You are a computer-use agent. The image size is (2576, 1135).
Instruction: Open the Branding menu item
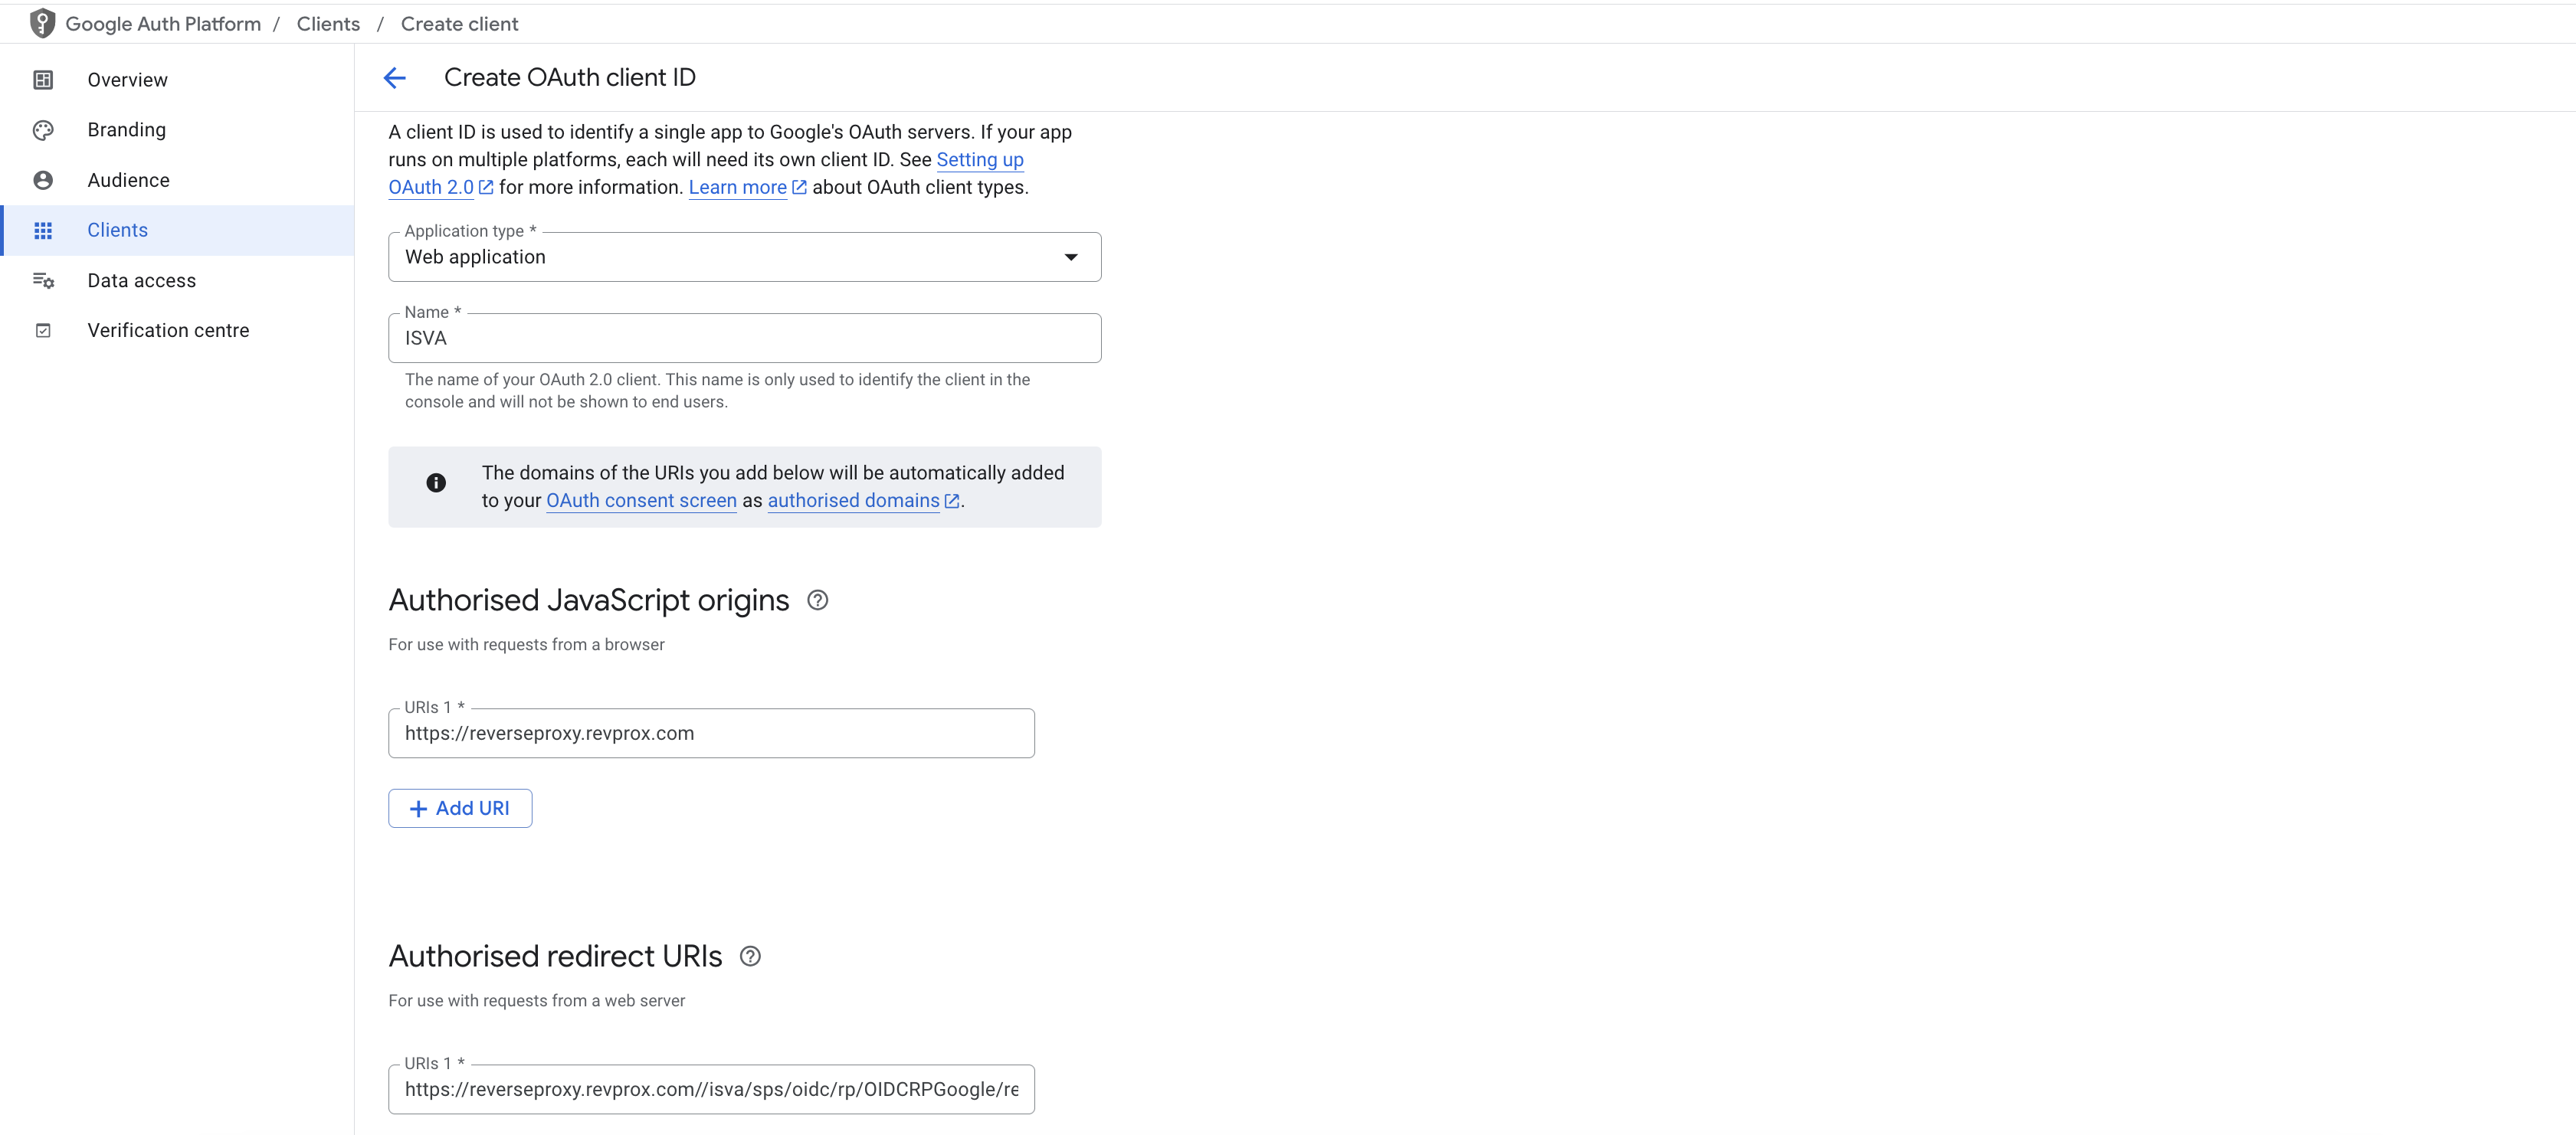coord(126,130)
